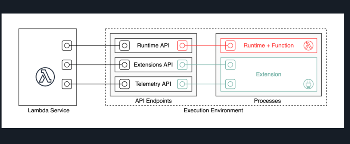The height and width of the screenshot is (144, 350).
Task: Click the green port inside Extensions API box
Action: pos(182,65)
